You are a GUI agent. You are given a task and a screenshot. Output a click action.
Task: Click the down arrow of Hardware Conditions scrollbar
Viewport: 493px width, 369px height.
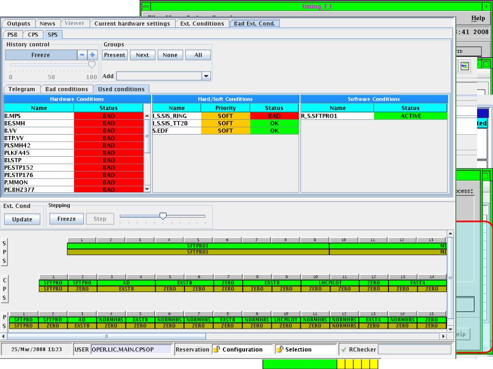click(147, 189)
